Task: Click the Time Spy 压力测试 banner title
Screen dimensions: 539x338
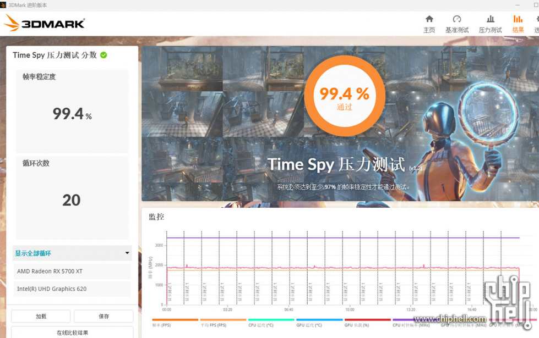Action: click(336, 165)
